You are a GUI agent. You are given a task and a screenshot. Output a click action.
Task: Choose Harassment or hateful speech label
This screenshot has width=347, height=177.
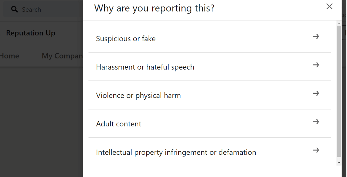pos(145,67)
